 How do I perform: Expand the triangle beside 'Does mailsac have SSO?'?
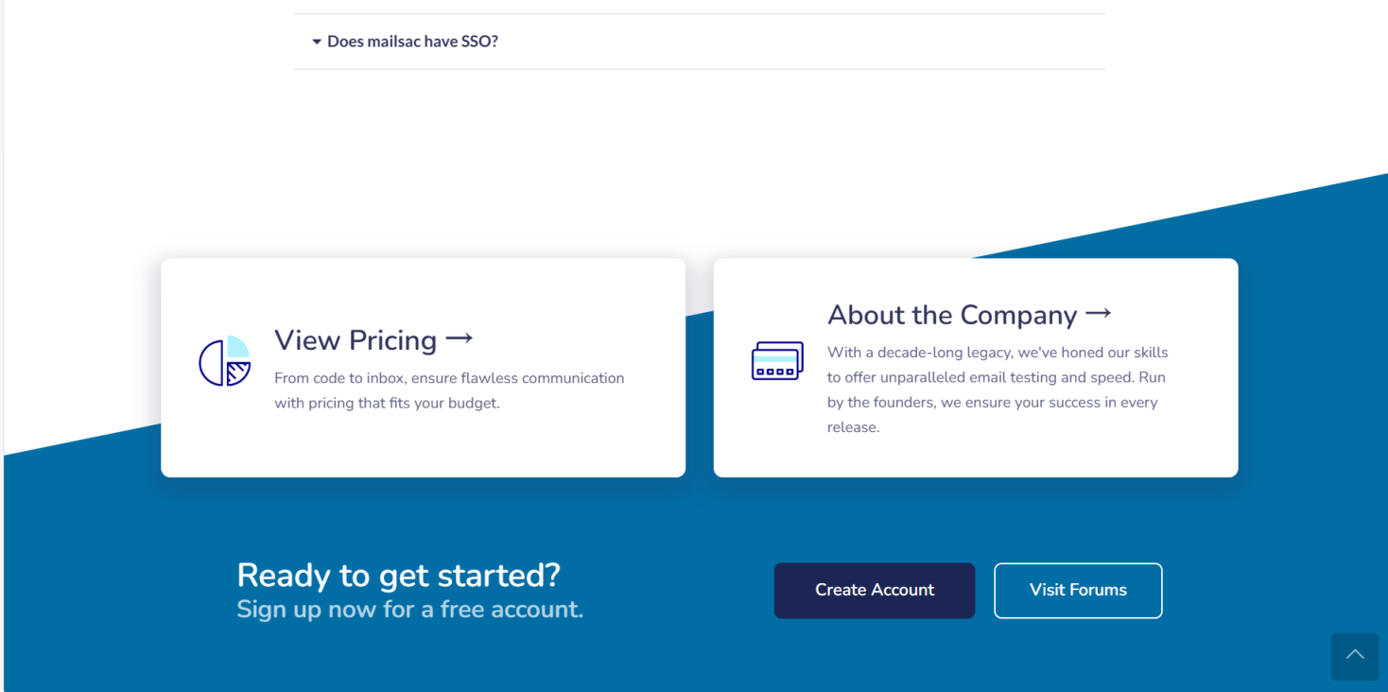tap(317, 42)
